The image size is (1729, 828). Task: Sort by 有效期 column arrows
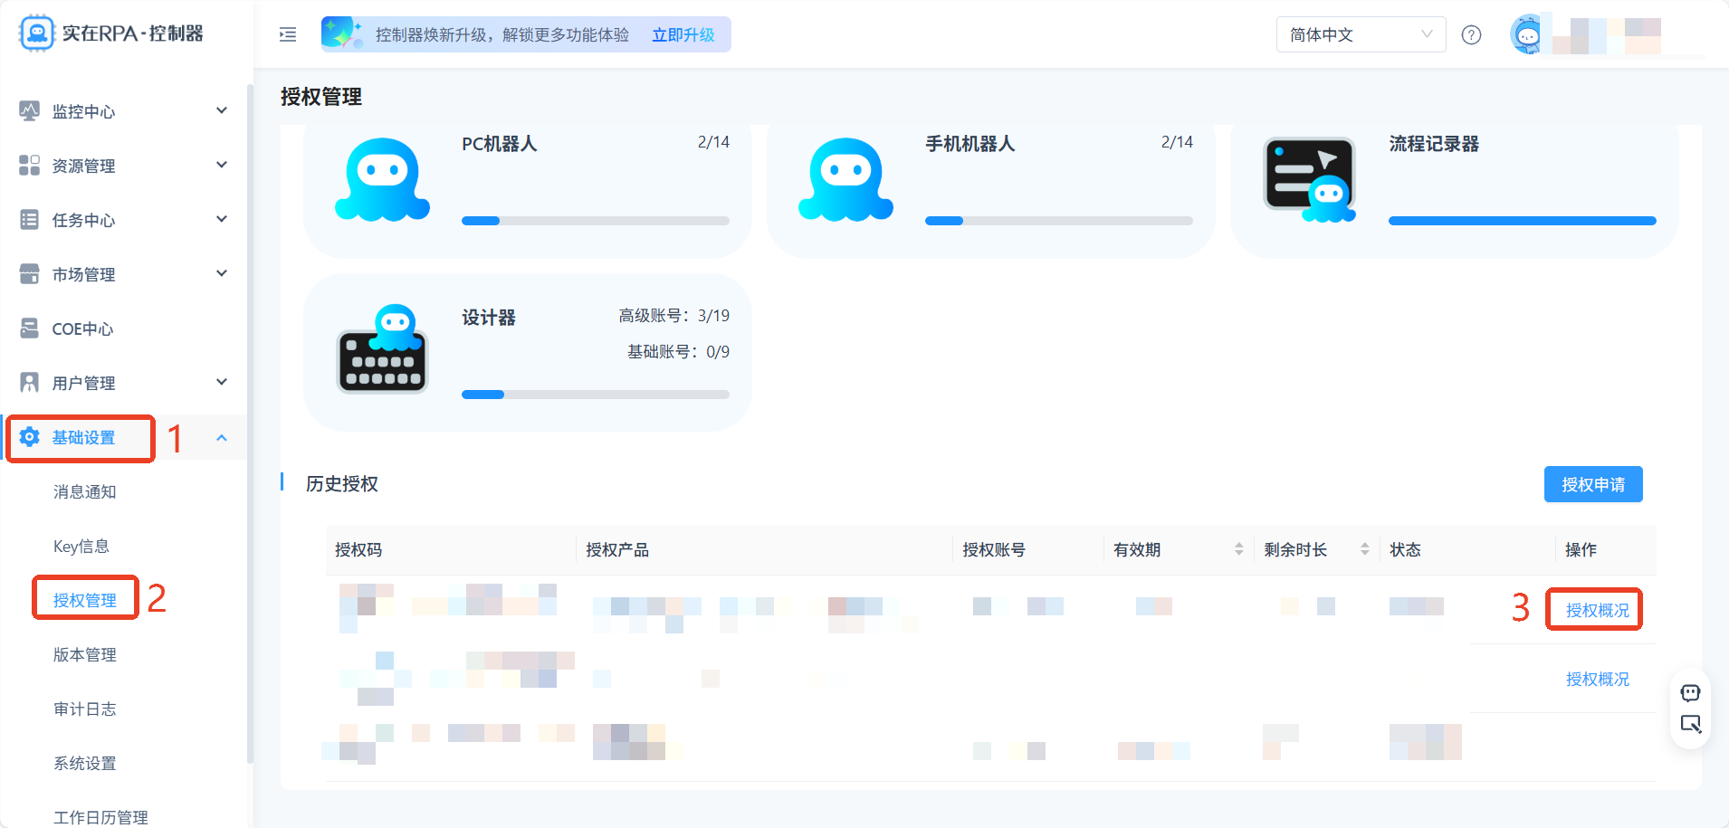(x=1238, y=549)
